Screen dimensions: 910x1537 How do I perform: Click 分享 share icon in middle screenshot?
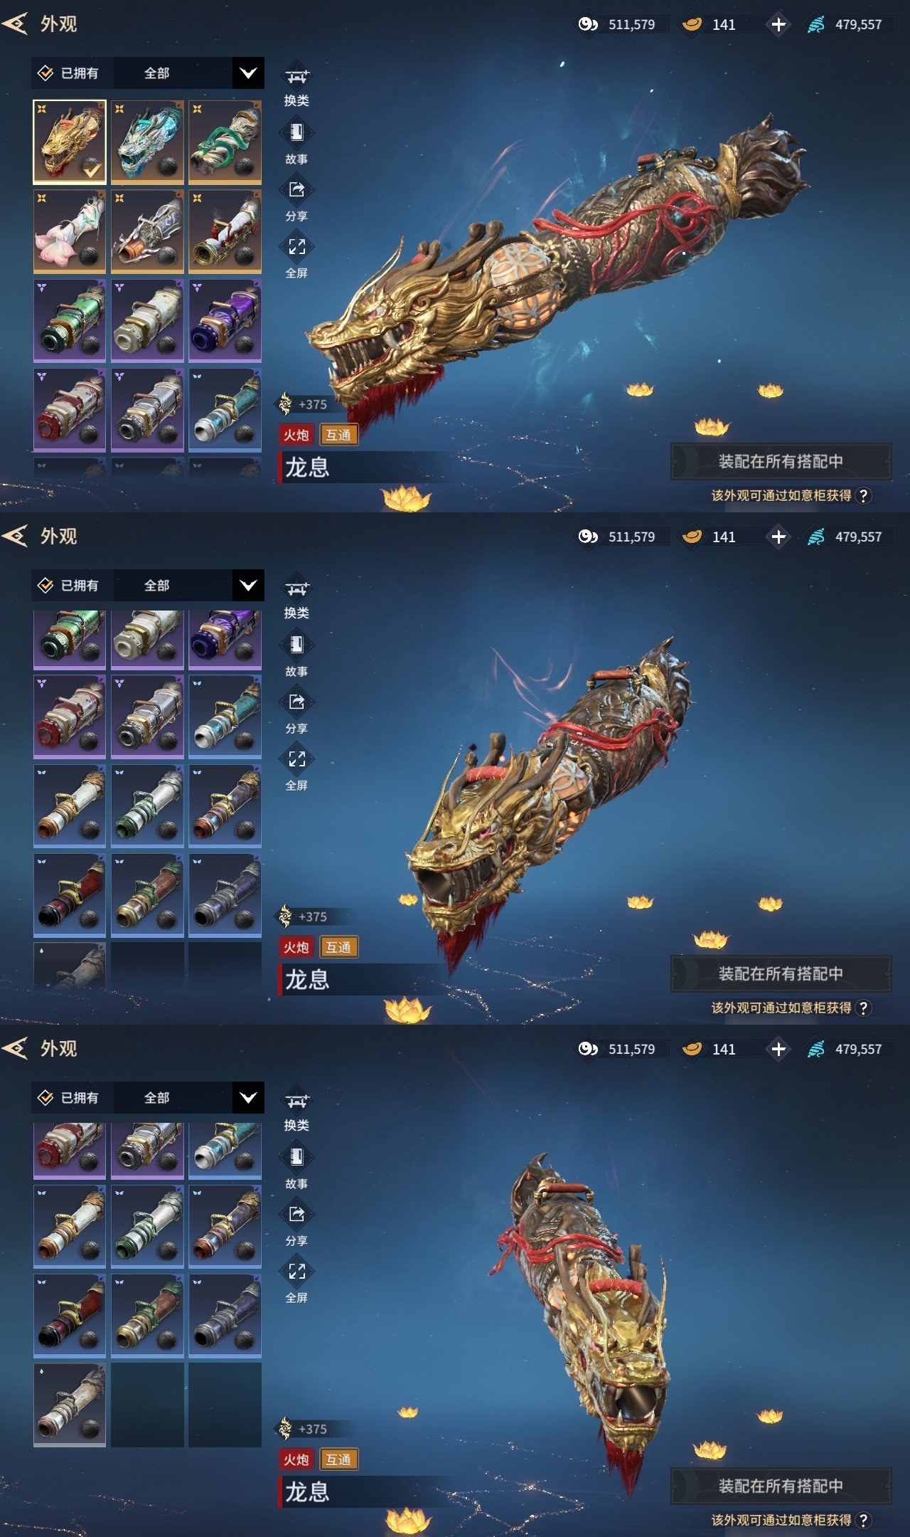(x=296, y=712)
